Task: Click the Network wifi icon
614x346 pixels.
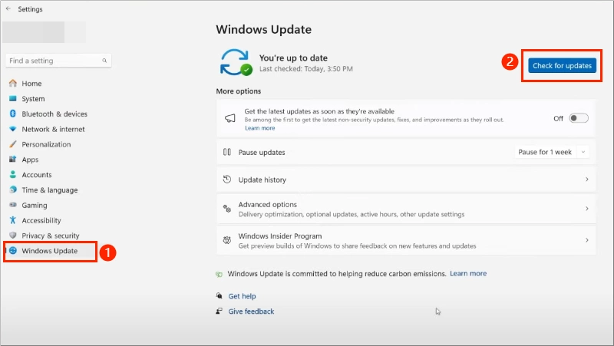Action: (x=13, y=129)
